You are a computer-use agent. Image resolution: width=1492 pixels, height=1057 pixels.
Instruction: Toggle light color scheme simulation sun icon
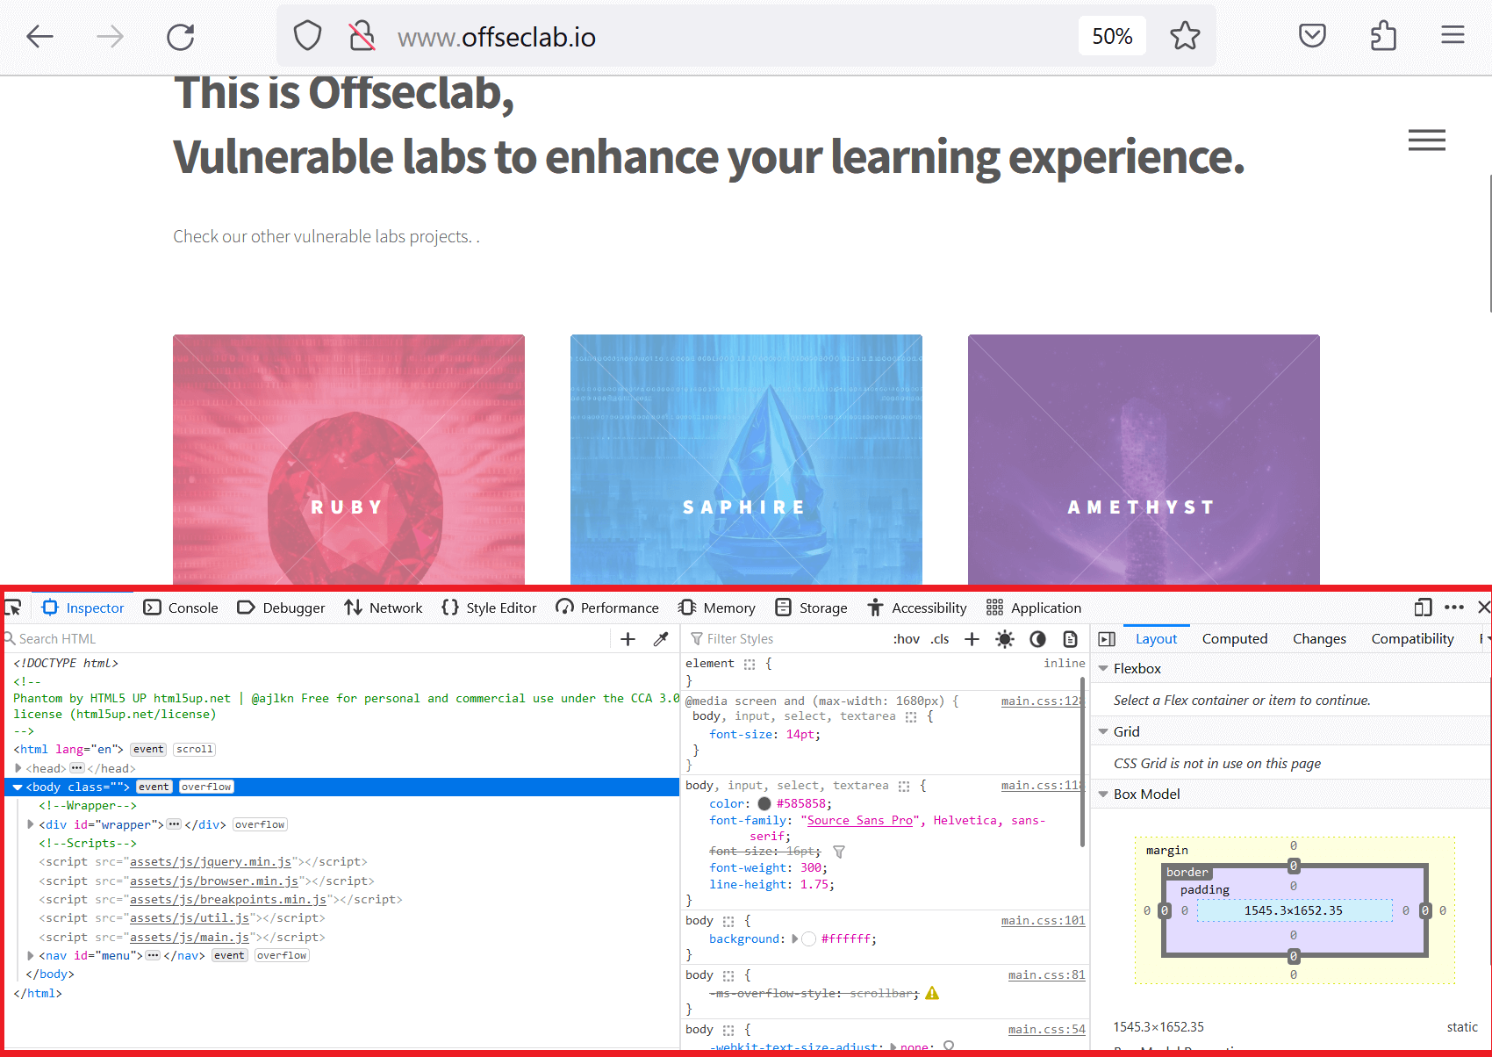pyautogui.click(x=1005, y=639)
